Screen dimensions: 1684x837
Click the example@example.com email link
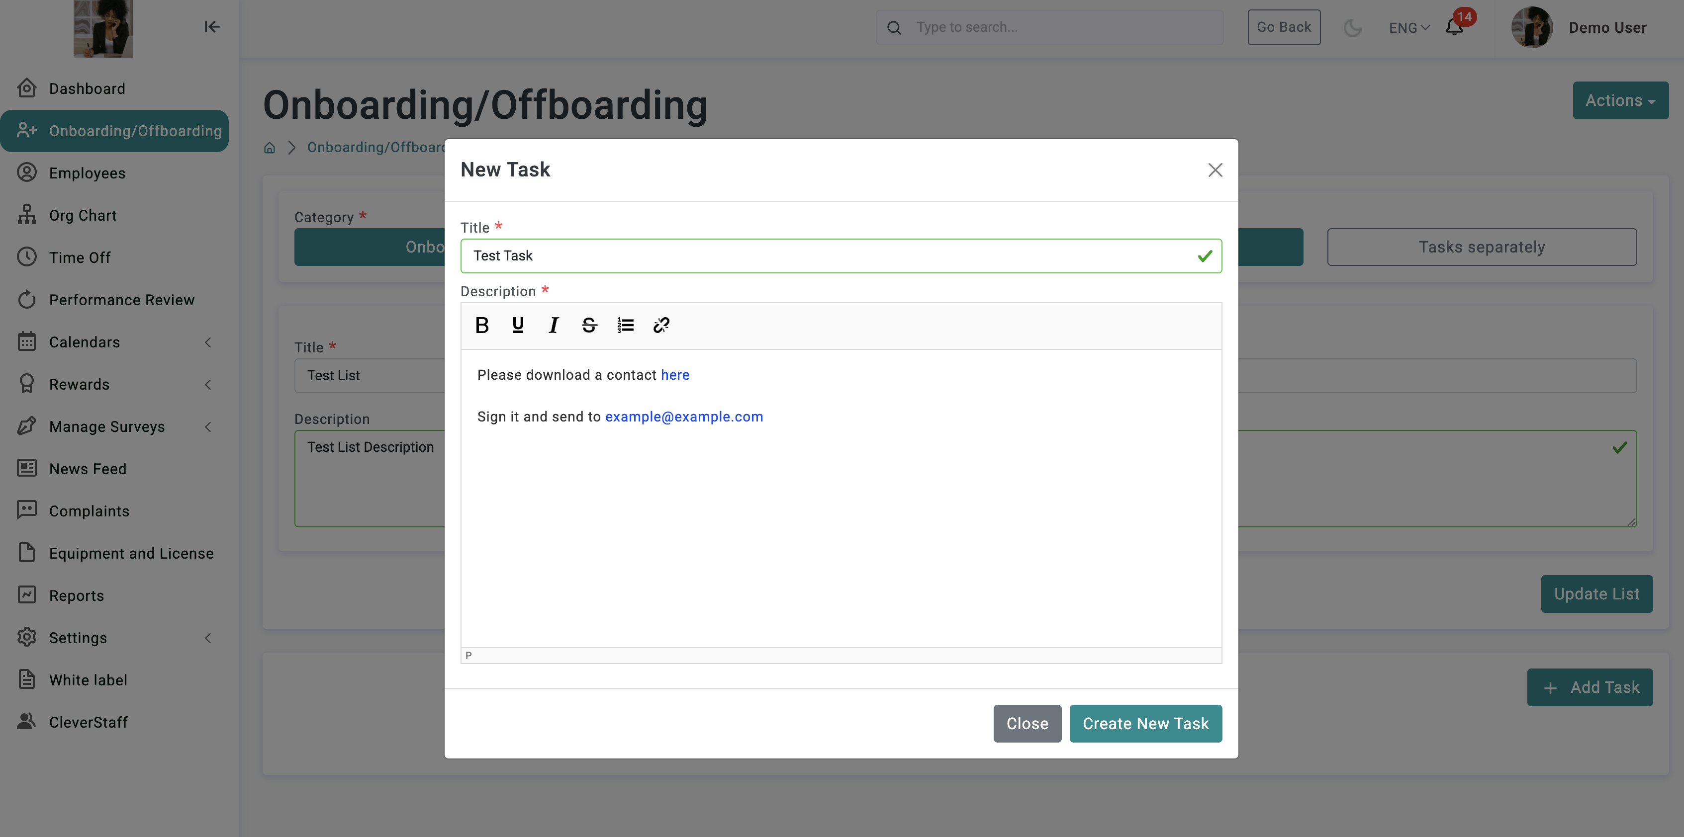tap(684, 417)
